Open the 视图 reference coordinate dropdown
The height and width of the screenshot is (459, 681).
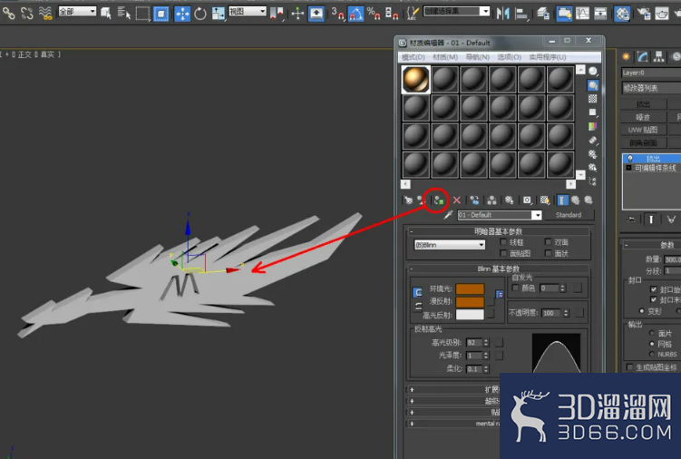pos(248,12)
